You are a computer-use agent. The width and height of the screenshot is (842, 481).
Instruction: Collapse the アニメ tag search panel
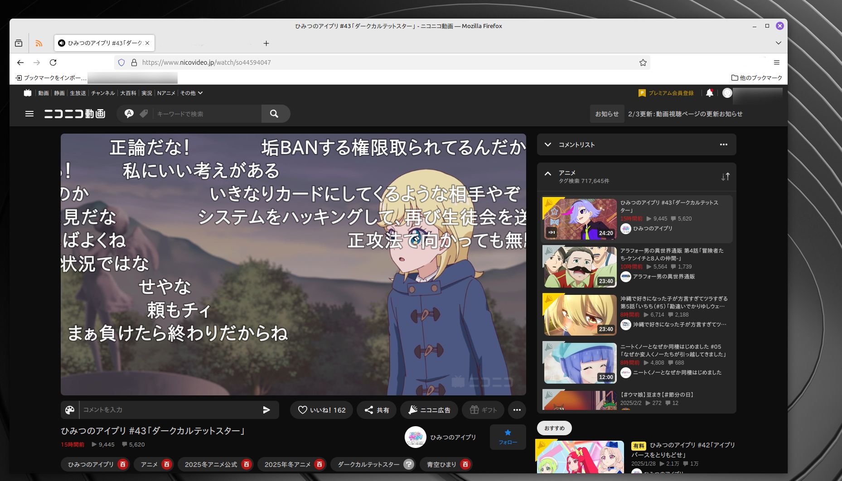point(548,173)
